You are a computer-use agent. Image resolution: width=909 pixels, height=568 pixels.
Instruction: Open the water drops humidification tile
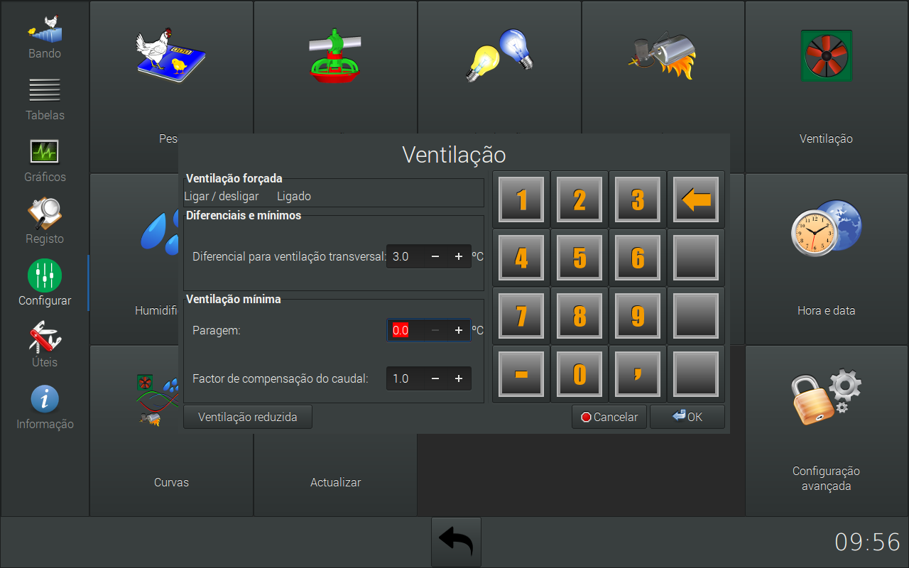tap(135, 258)
